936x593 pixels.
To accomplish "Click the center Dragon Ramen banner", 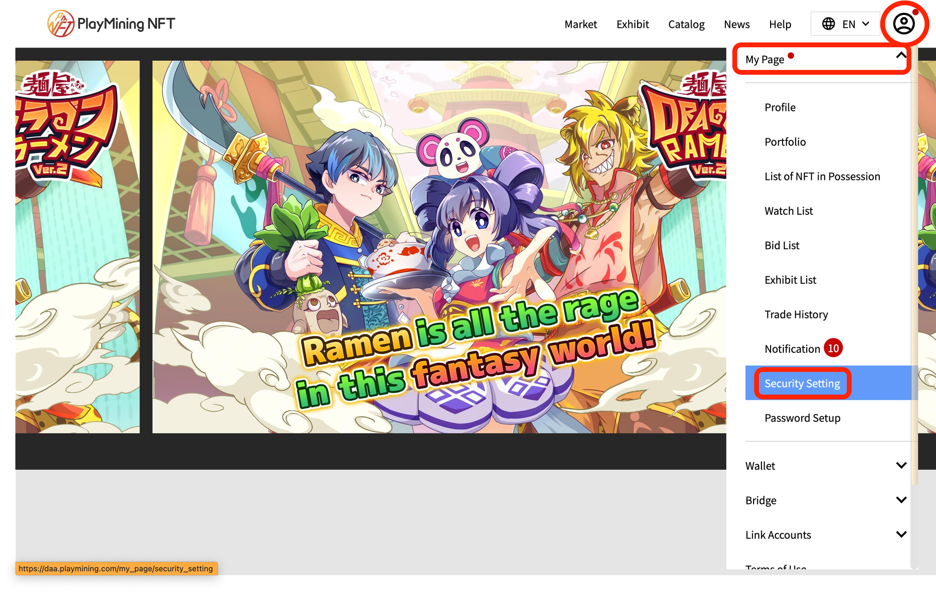I will (439, 247).
